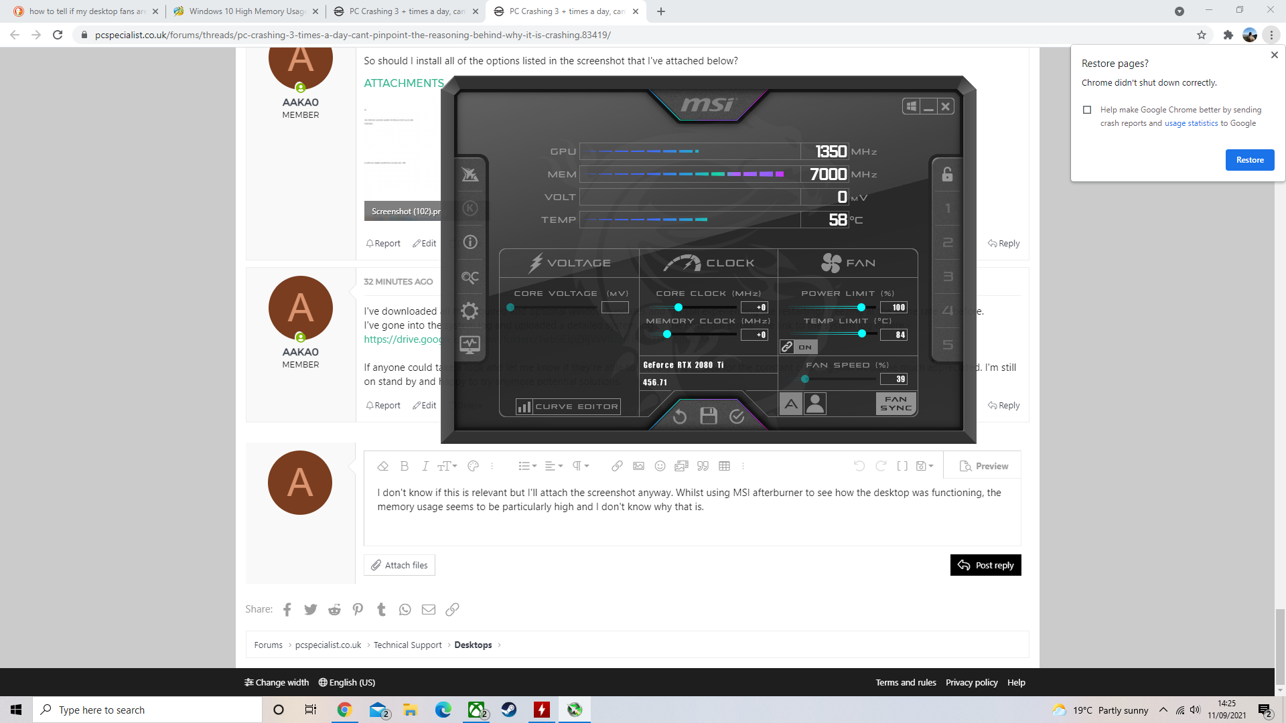Toggle bold in the reply editor
The image size is (1286, 723).
coord(404,466)
